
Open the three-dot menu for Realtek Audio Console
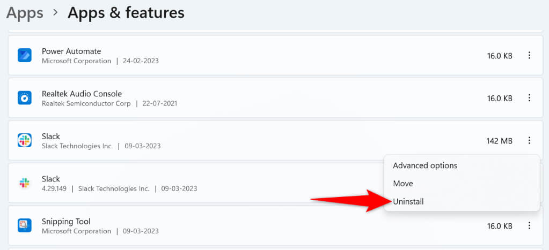tap(529, 98)
